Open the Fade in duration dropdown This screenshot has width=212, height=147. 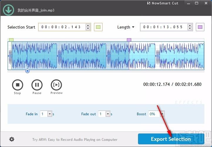tap(50, 114)
